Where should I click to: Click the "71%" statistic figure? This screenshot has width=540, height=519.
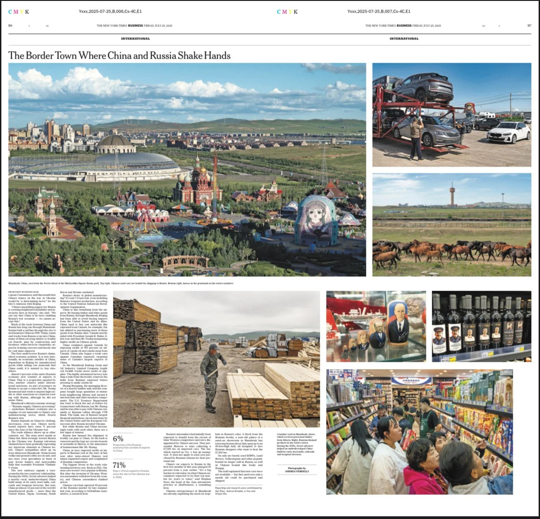click(x=119, y=465)
